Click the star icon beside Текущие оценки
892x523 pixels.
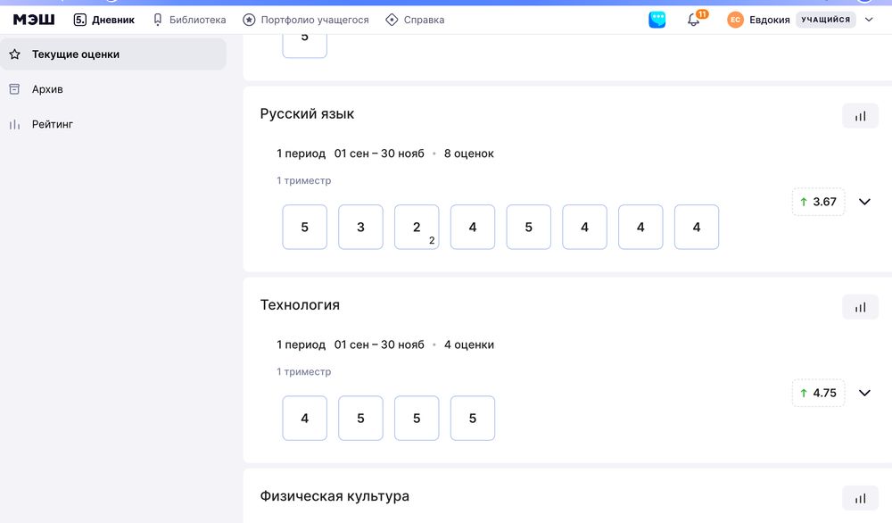pos(15,54)
